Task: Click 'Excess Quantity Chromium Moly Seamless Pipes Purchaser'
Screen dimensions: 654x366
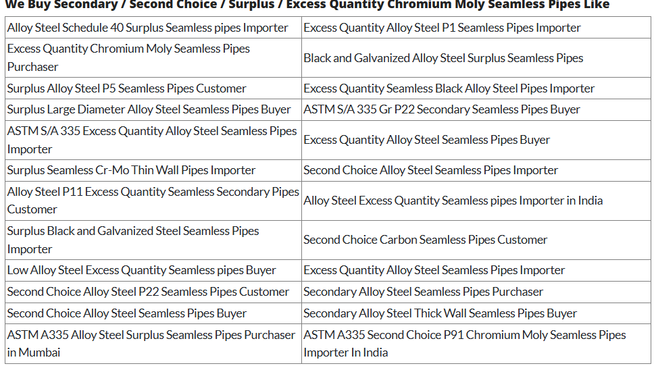Action: (128, 57)
